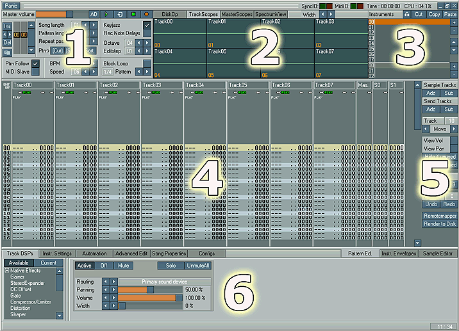Click the green PLAY indicator on Track00
459x331 pixels.
point(27,92)
